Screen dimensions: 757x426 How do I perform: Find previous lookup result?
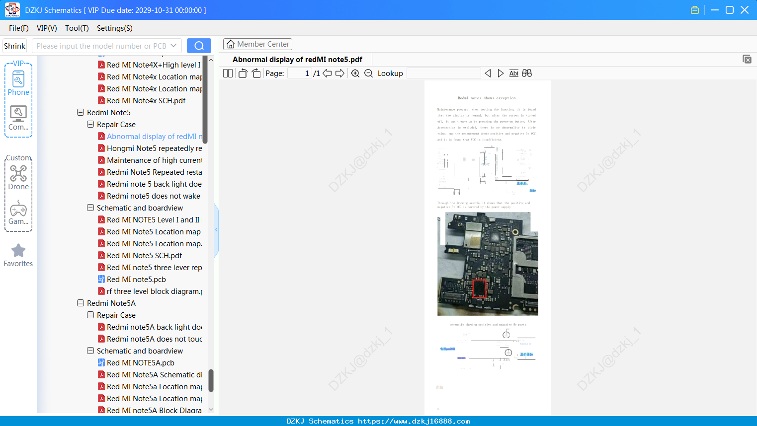(x=488, y=73)
